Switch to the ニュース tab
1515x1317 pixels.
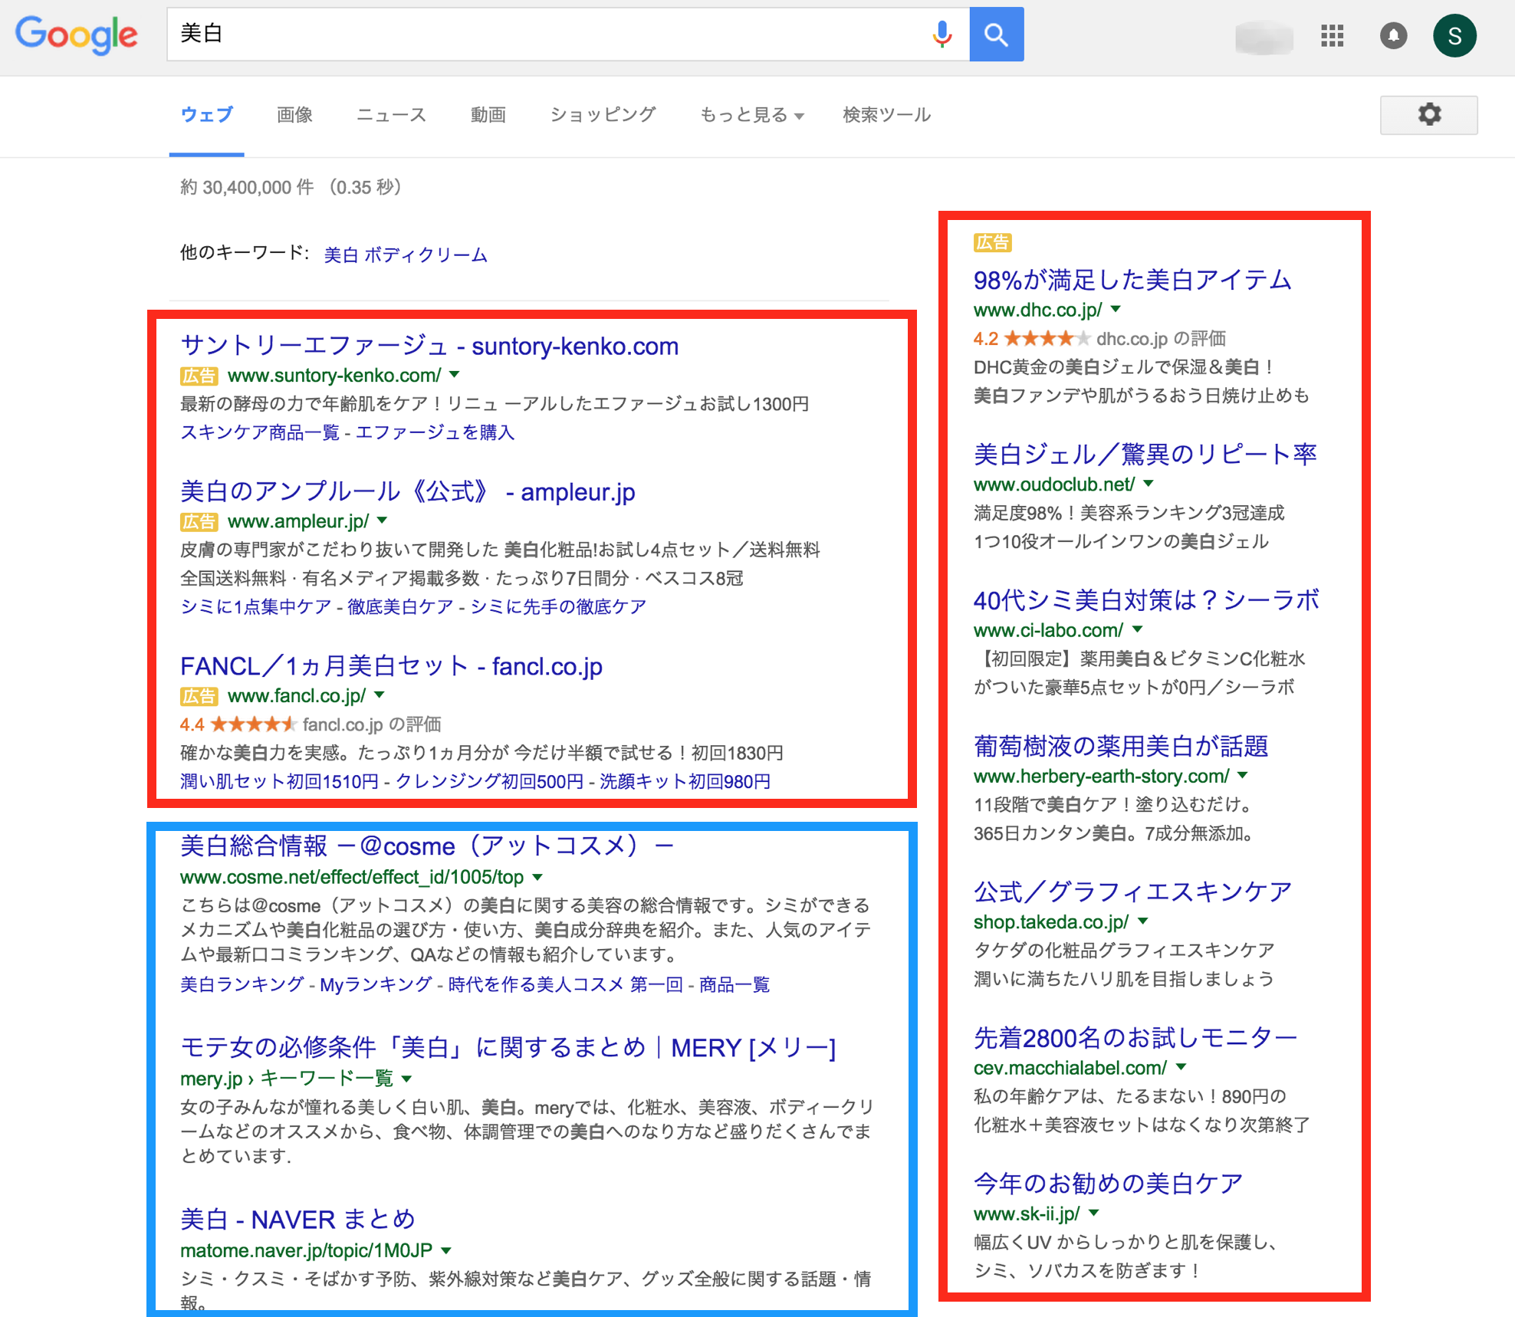(x=391, y=115)
